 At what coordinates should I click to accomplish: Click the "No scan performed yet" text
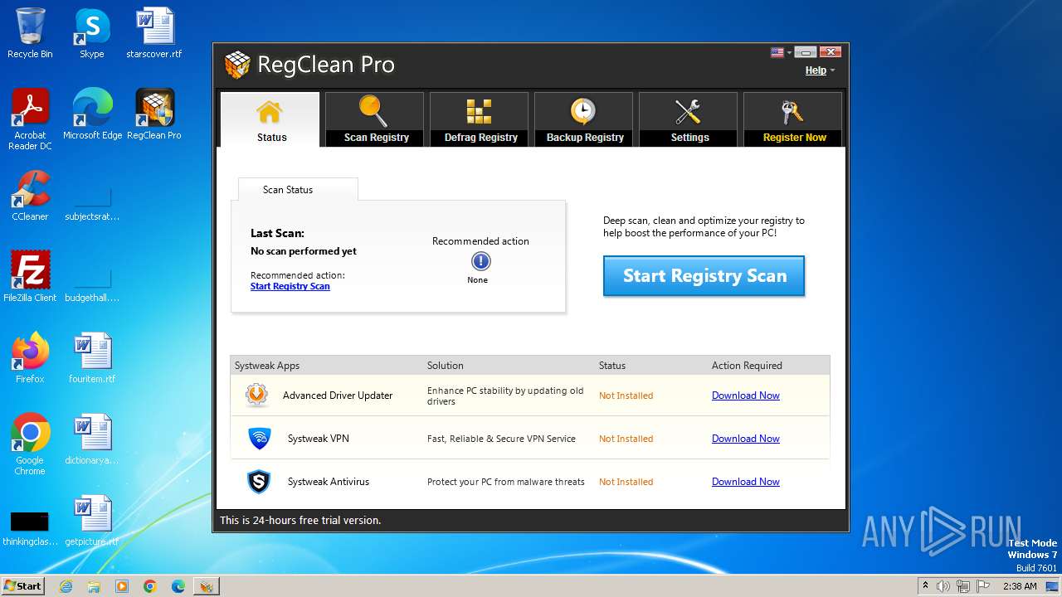click(304, 251)
